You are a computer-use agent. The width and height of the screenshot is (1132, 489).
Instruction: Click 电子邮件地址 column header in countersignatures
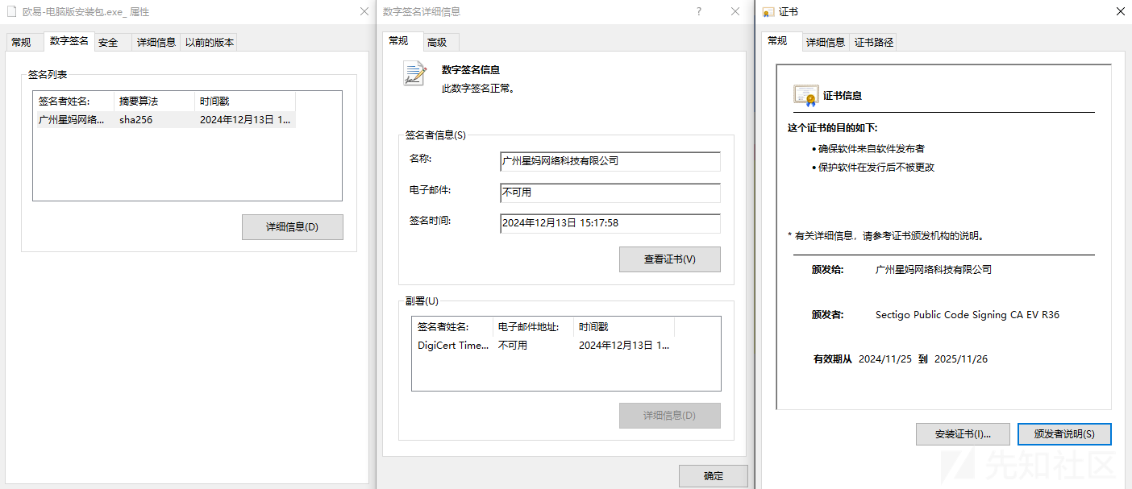pyautogui.click(x=534, y=327)
